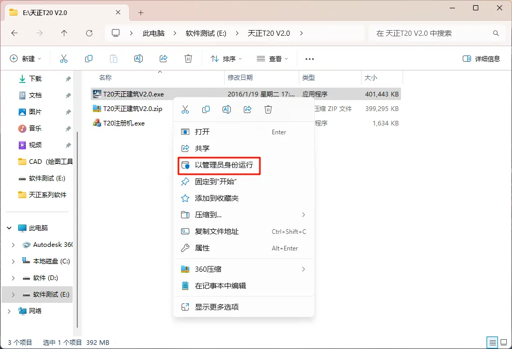Image resolution: width=512 pixels, height=349 pixels.
Task: Open the 查看 view dropdown
Action: pos(272,59)
